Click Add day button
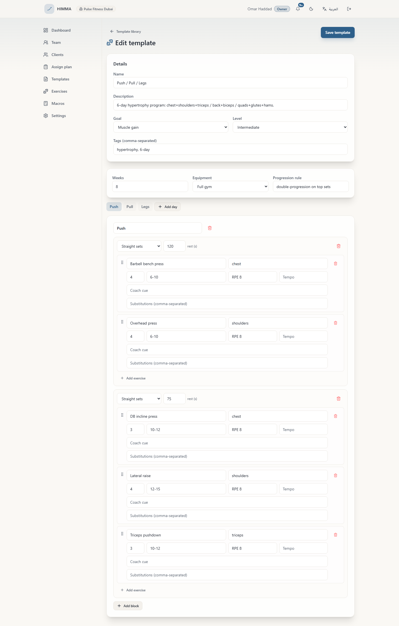Screen dimensions: 399x626 (167, 207)
